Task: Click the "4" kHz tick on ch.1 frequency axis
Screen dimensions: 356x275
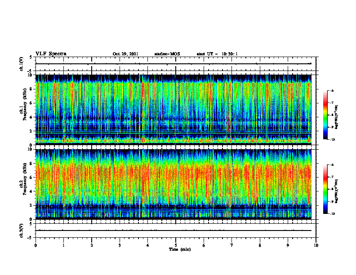Action: pyautogui.click(x=31, y=117)
